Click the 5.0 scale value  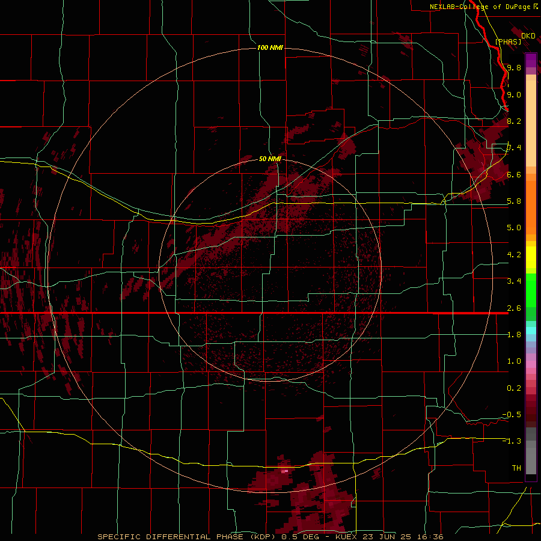pos(514,228)
